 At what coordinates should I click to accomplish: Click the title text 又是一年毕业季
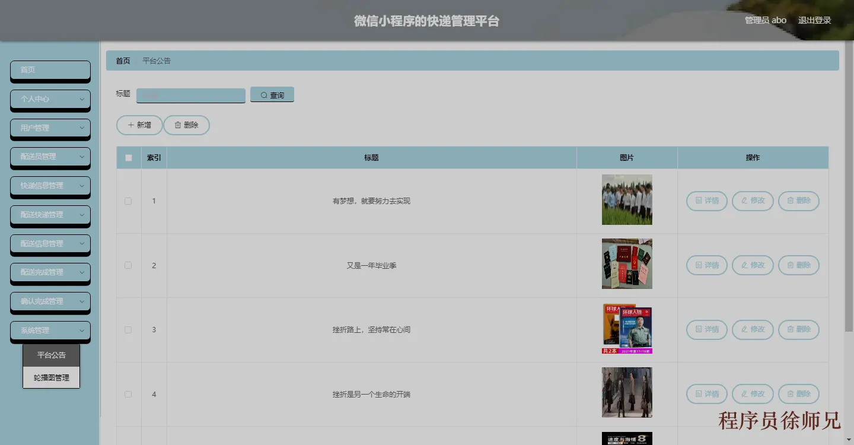click(372, 266)
